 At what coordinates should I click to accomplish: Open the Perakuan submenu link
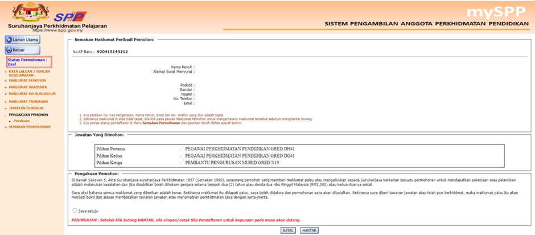click(x=22, y=121)
